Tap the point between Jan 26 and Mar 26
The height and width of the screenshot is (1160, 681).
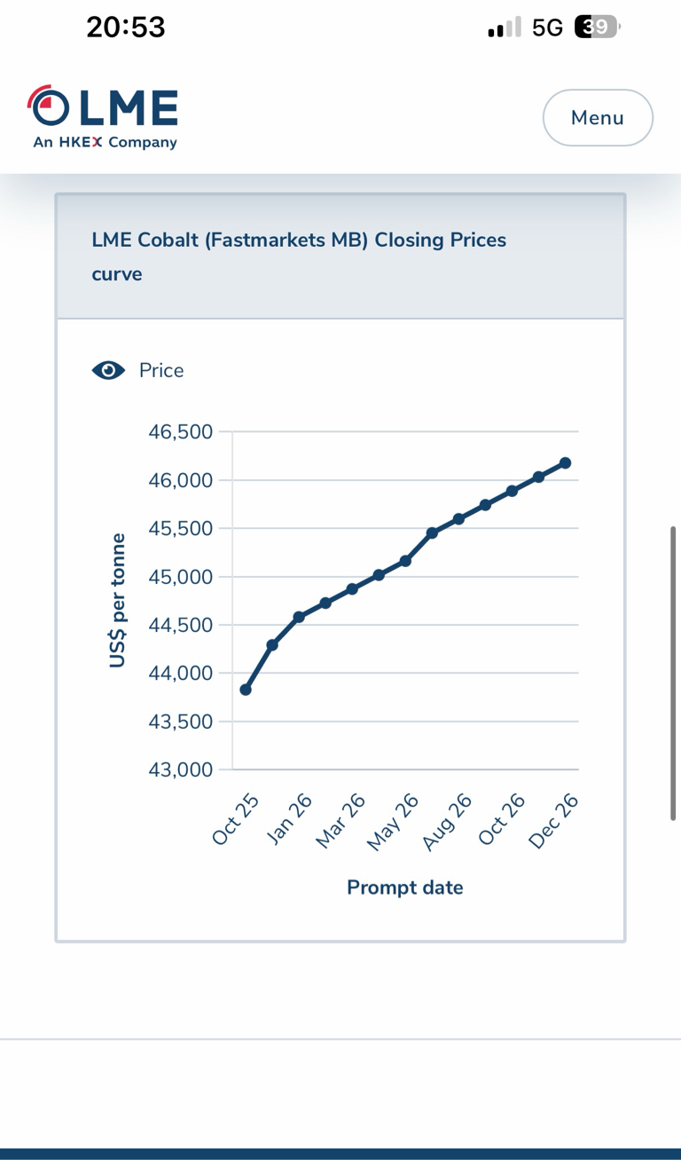[x=325, y=603]
